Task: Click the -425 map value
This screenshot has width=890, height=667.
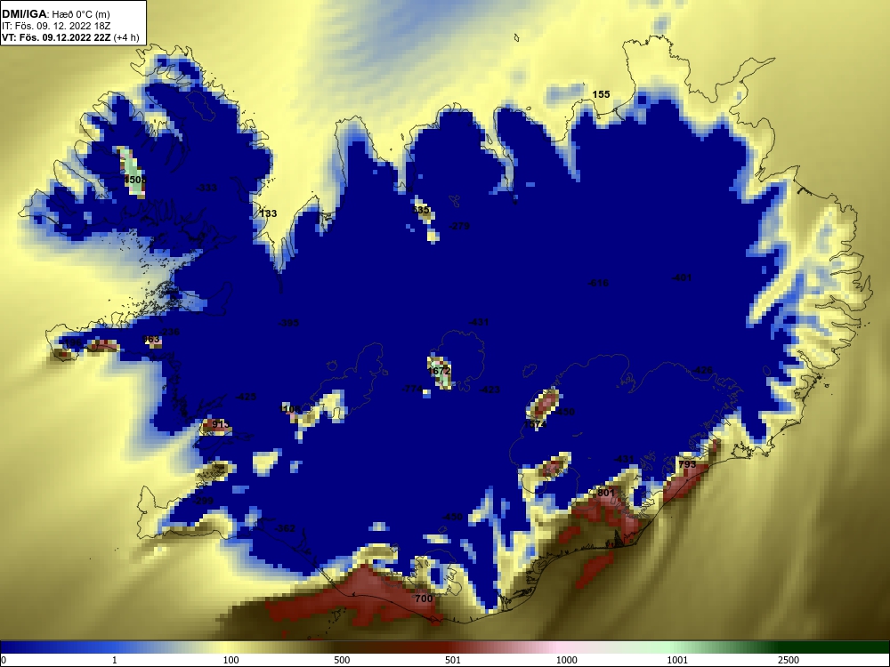Action: 246,397
